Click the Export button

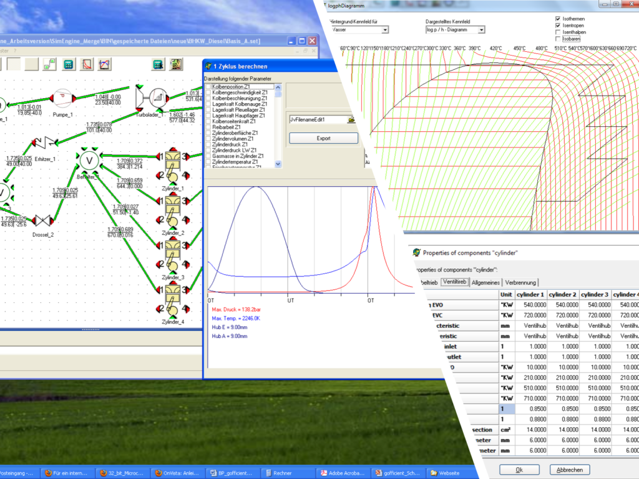tap(324, 138)
